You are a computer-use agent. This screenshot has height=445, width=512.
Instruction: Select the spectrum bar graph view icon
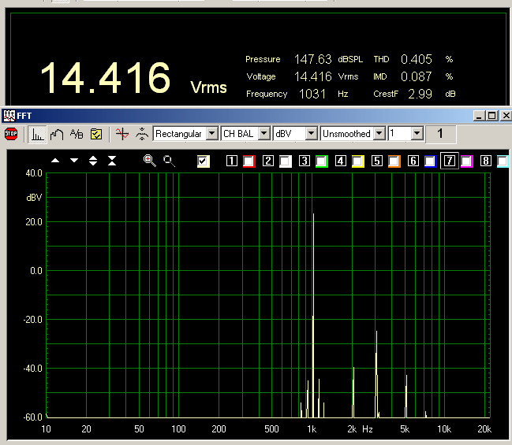point(37,134)
